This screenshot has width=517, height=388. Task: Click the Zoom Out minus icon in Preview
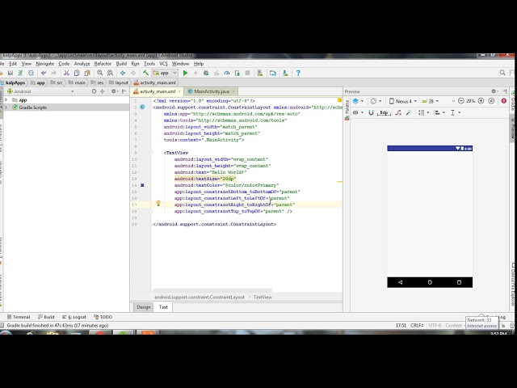[461, 101]
